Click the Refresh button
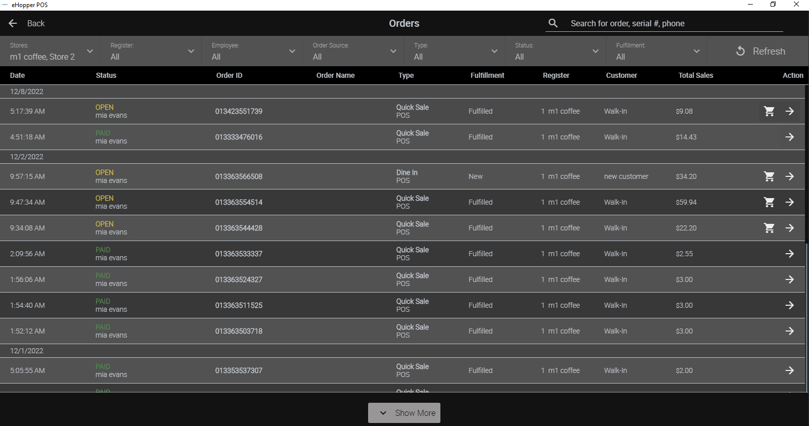809x426 pixels. click(760, 51)
